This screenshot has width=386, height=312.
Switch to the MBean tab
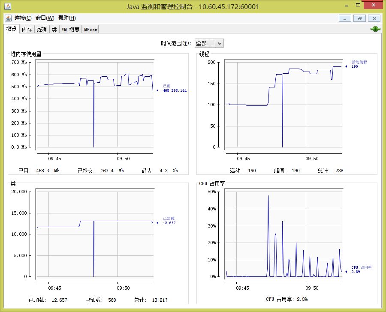90,30
